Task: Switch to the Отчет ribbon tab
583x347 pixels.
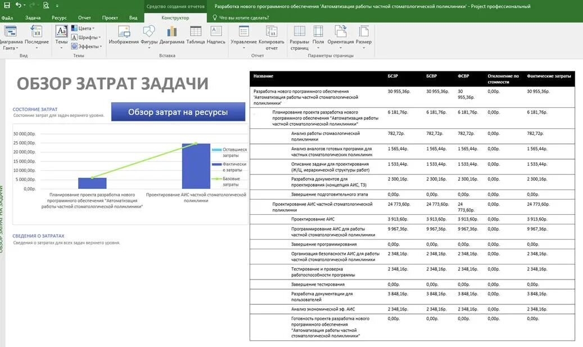Action: (x=84, y=17)
